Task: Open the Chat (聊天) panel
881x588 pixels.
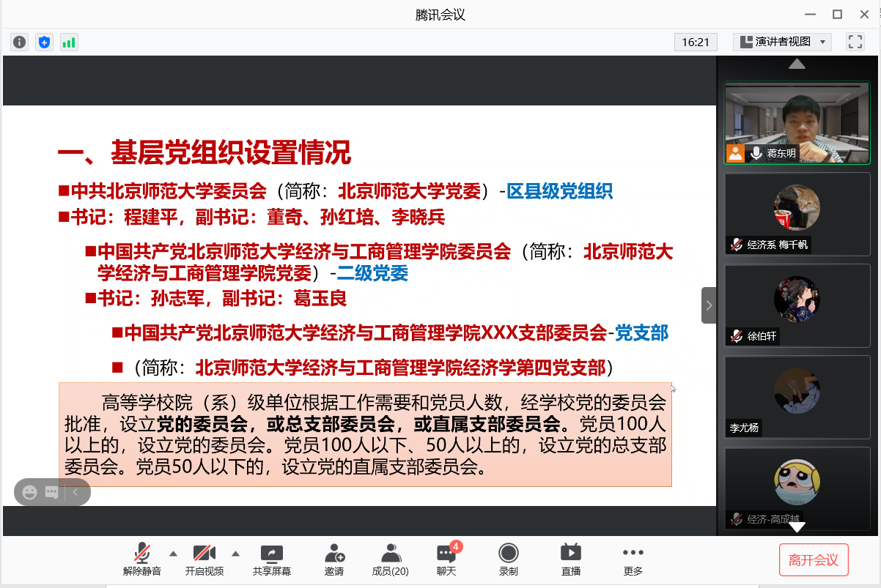Action: (x=446, y=560)
